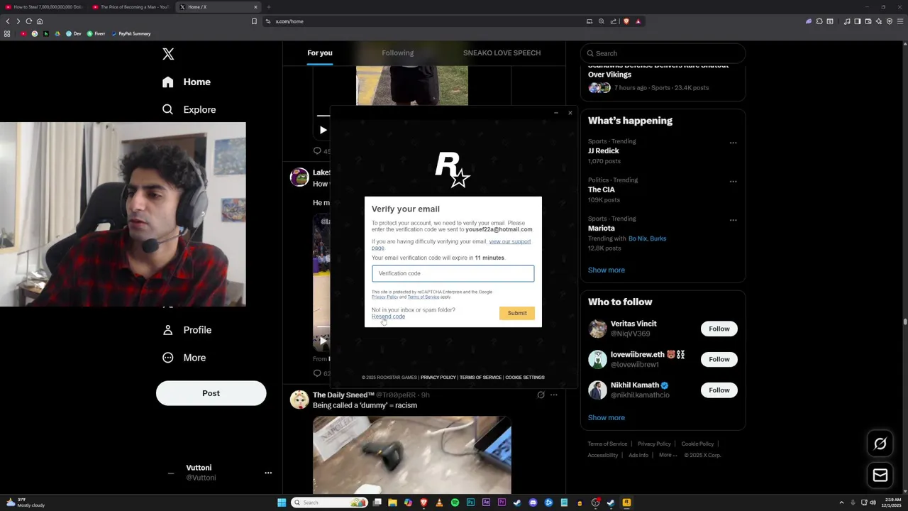This screenshot has height=511, width=908.
Task: Close the Home / X browser tab
Action: [255, 7]
